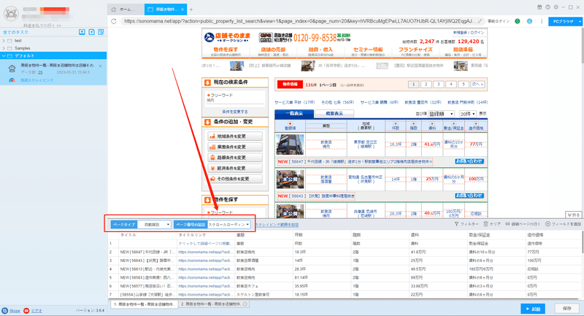Click 全てのタスク heading
The width and height of the screenshot is (584, 316).
pyautogui.click(x=15, y=32)
